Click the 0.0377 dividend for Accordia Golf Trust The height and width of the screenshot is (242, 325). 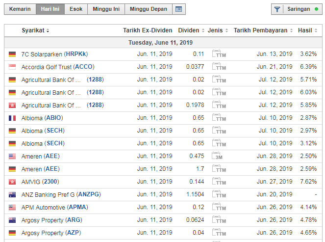195,67
